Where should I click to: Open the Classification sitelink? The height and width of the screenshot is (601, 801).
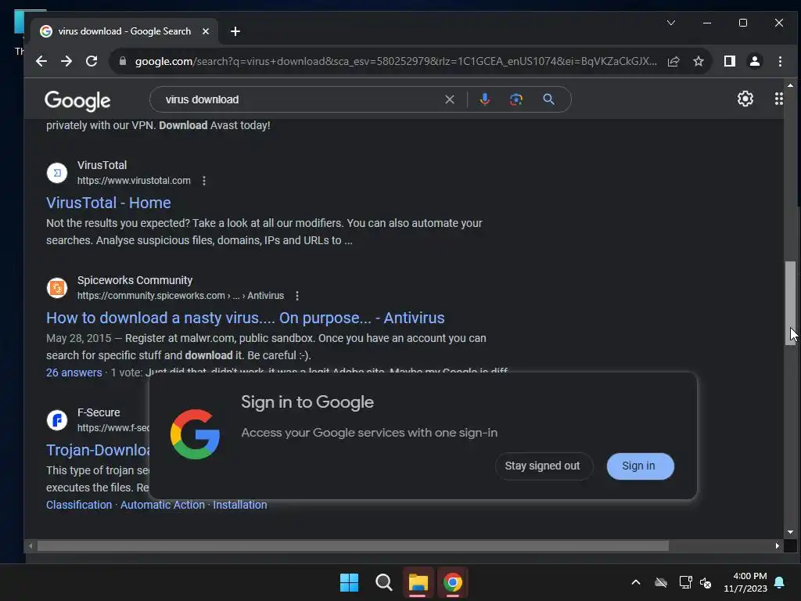[x=79, y=505]
